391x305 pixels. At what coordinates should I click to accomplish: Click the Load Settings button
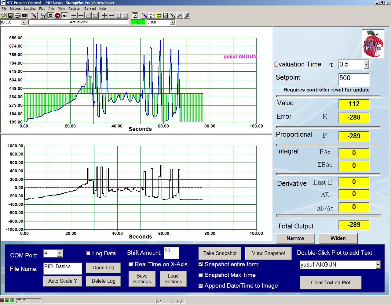173,279
